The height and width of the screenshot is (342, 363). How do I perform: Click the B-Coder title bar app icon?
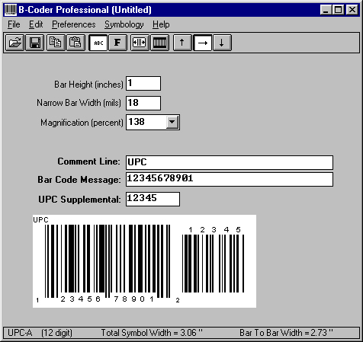click(11, 10)
